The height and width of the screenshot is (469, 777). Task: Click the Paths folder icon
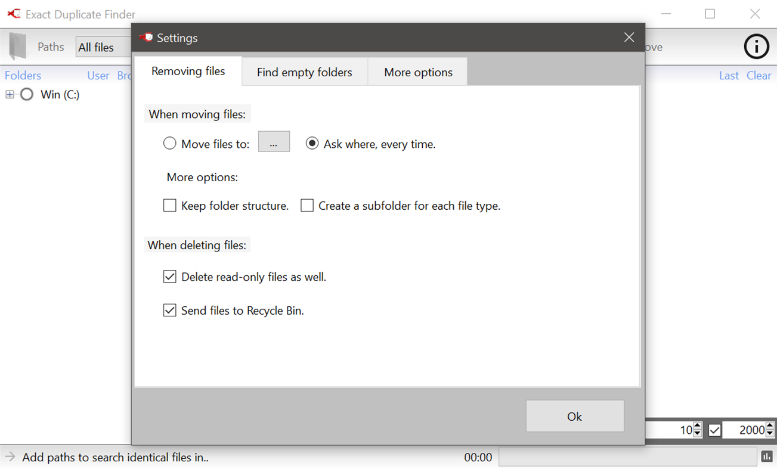18,46
